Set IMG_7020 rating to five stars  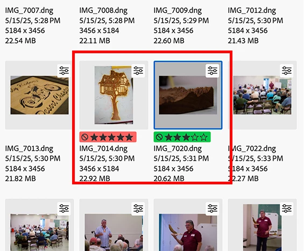203,137
